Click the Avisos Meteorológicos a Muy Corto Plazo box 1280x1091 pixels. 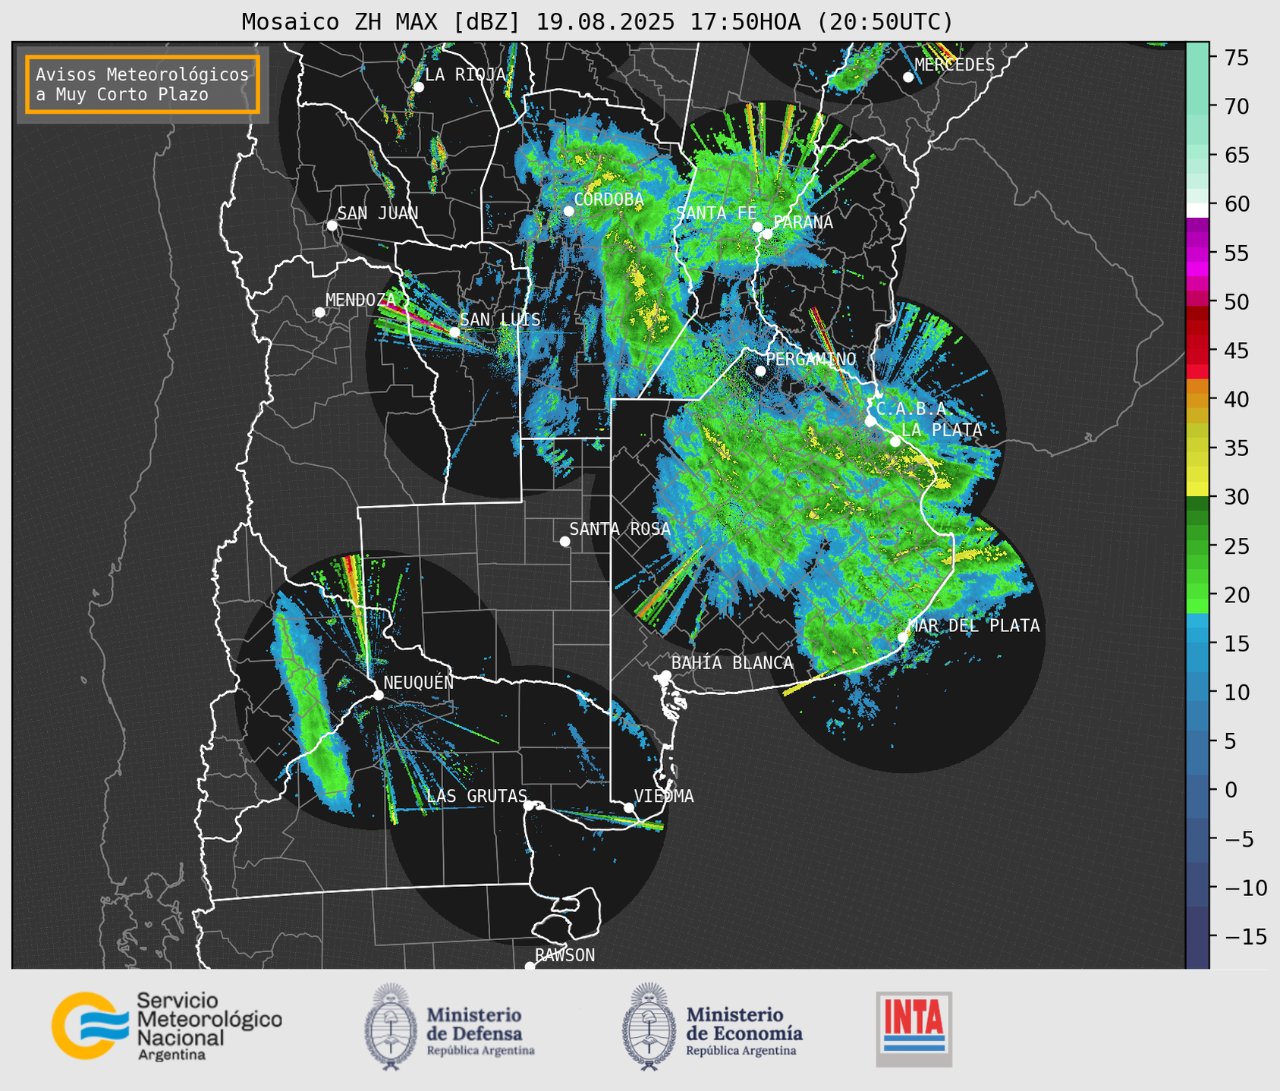[143, 84]
